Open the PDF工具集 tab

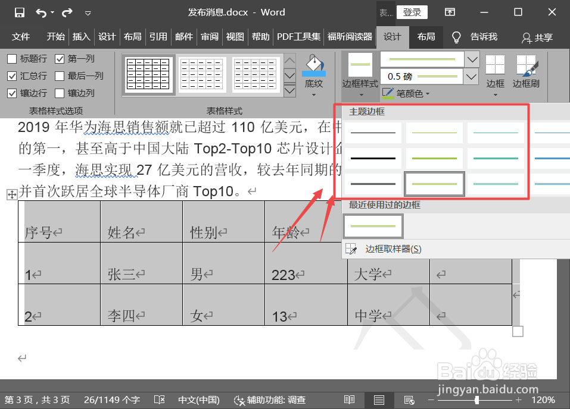[298, 37]
